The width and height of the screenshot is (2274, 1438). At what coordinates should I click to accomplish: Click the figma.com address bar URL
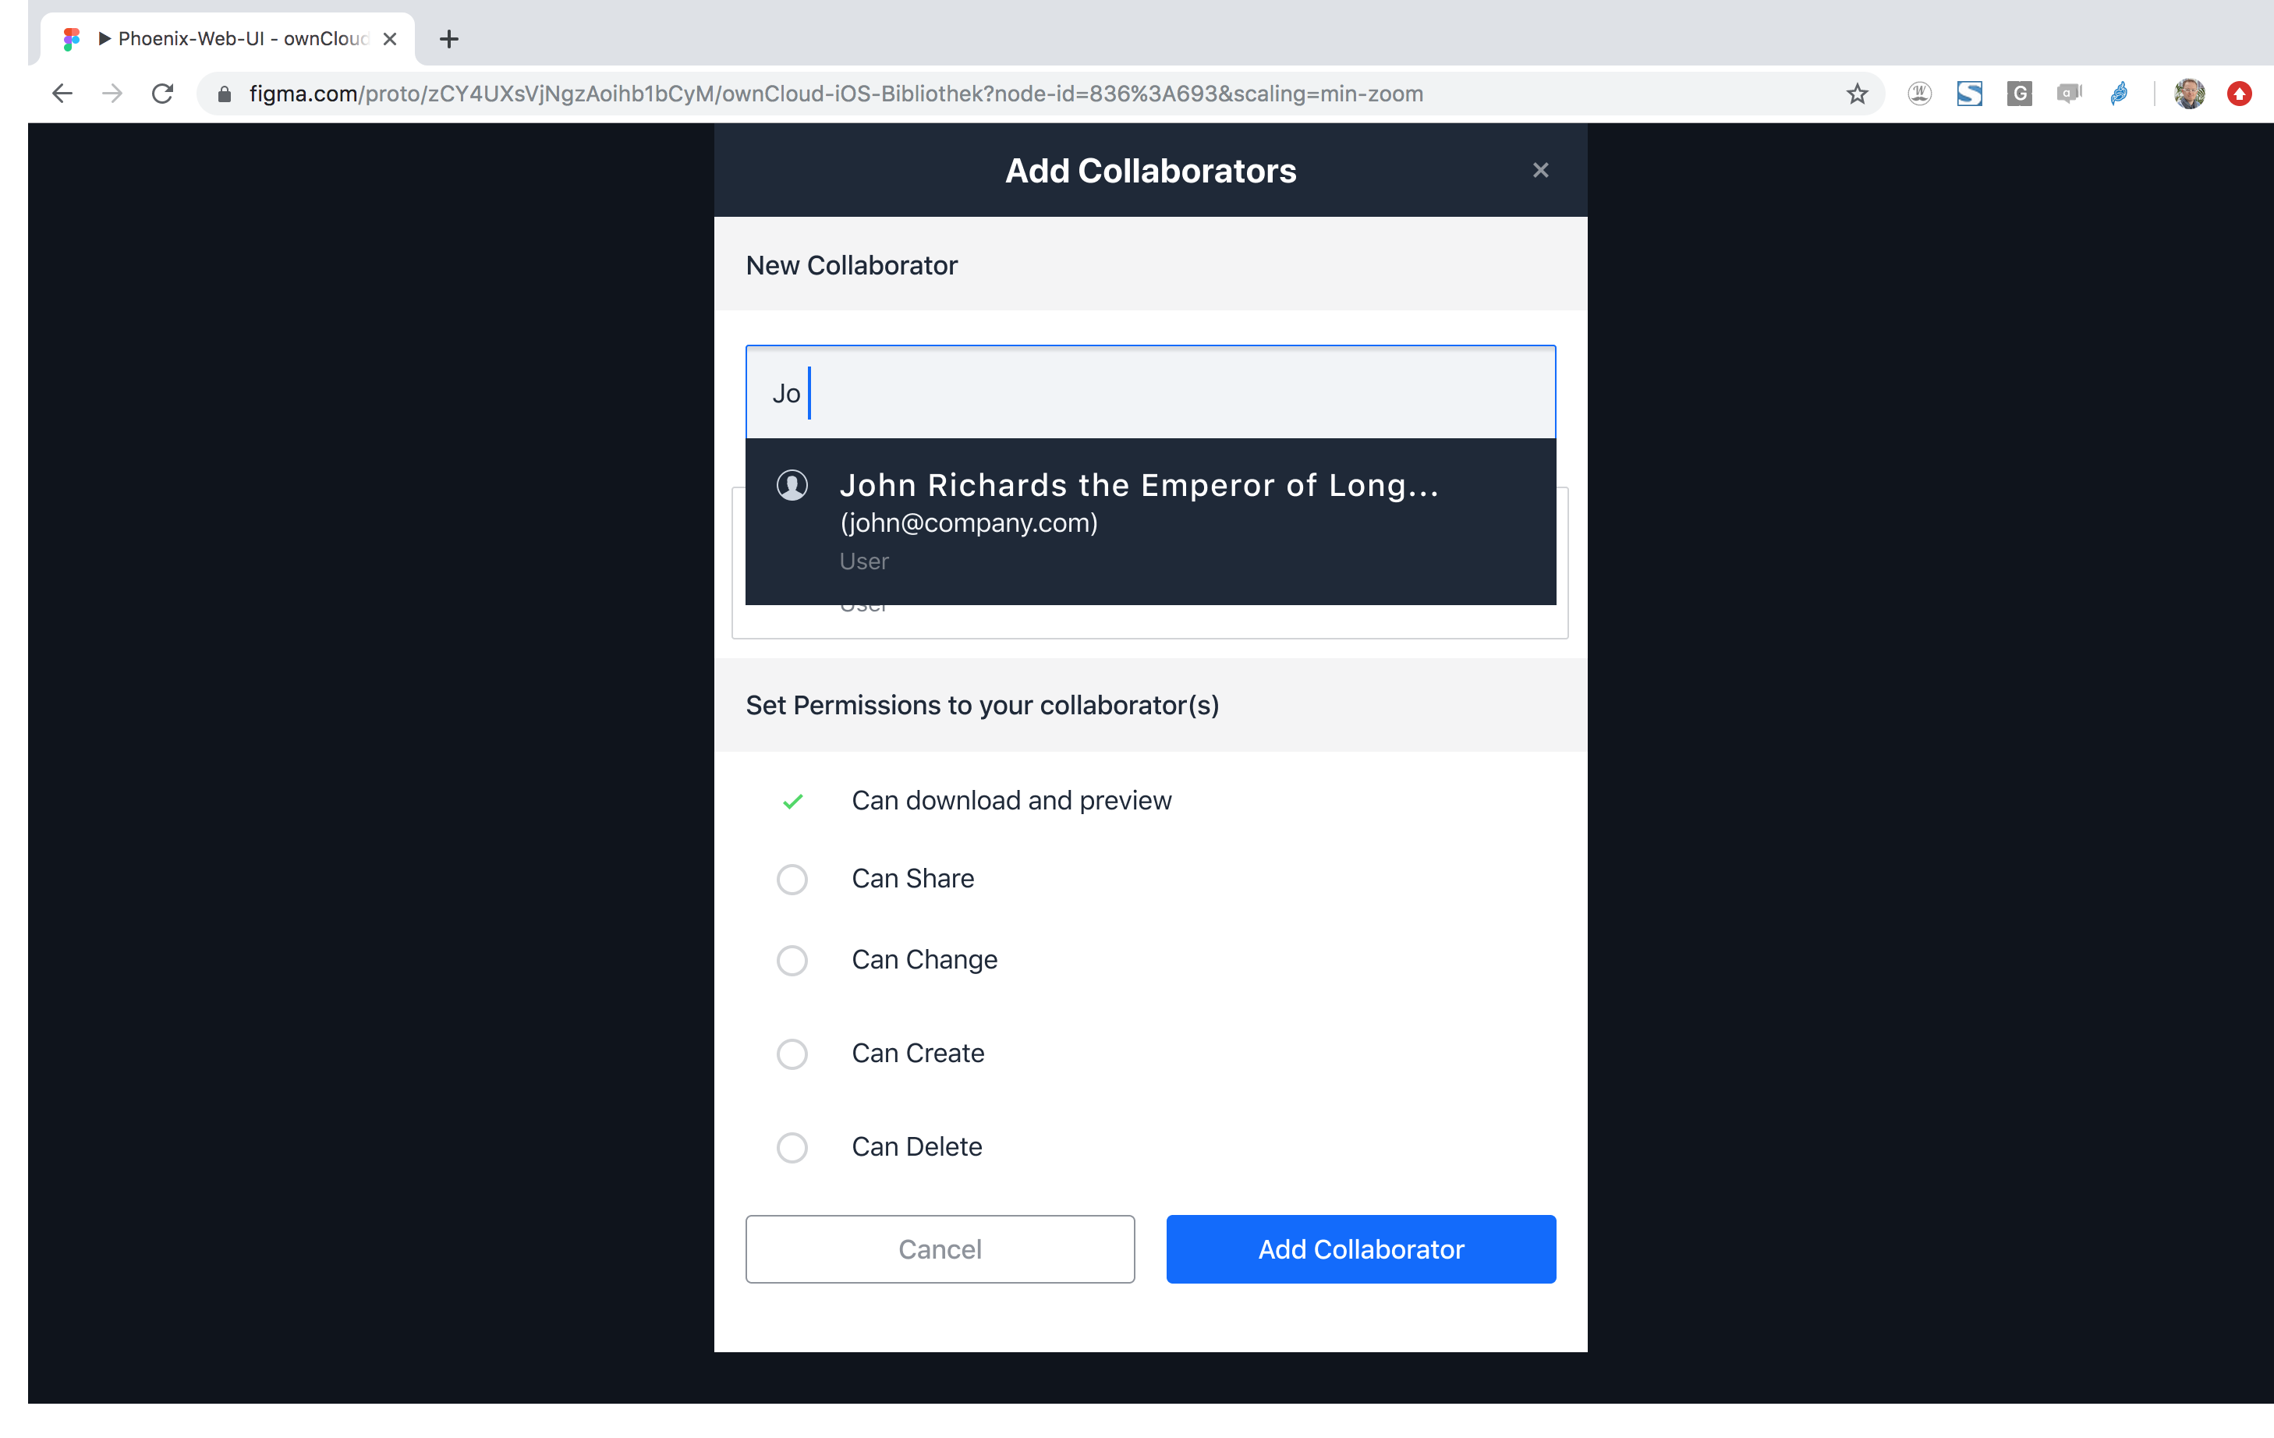(836, 94)
